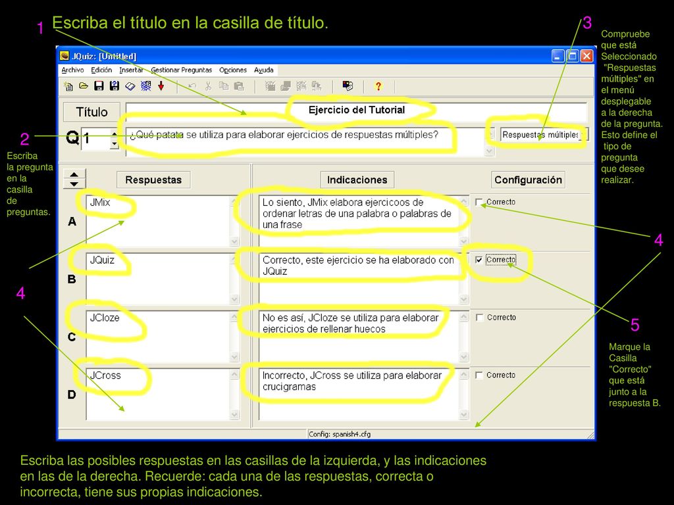Click the Paste clipboard icon
The image size is (674, 505).
tap(239, 86)
